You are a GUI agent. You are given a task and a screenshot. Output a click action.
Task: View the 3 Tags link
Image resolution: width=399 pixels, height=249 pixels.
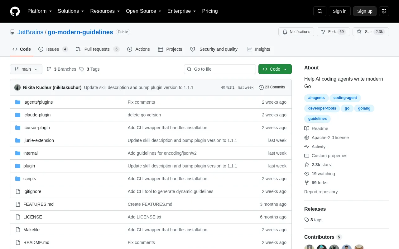(x=89, y=69)
